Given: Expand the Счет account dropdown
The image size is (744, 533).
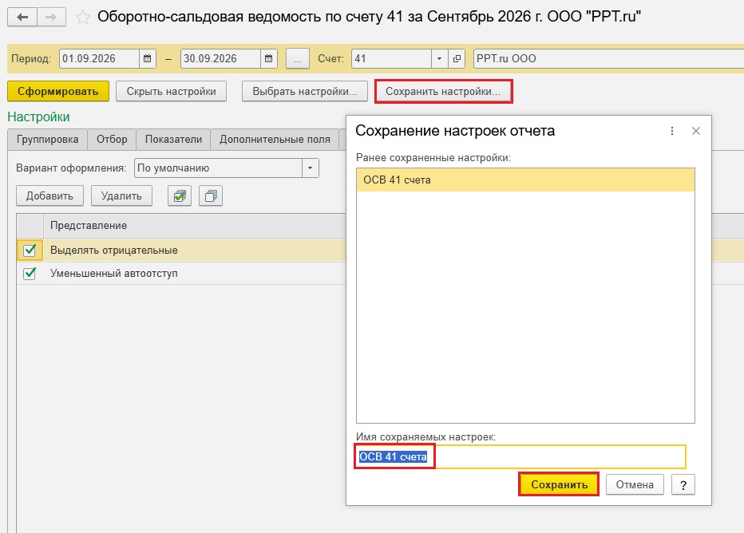Looking at the screenshot, I should point(439,59).
